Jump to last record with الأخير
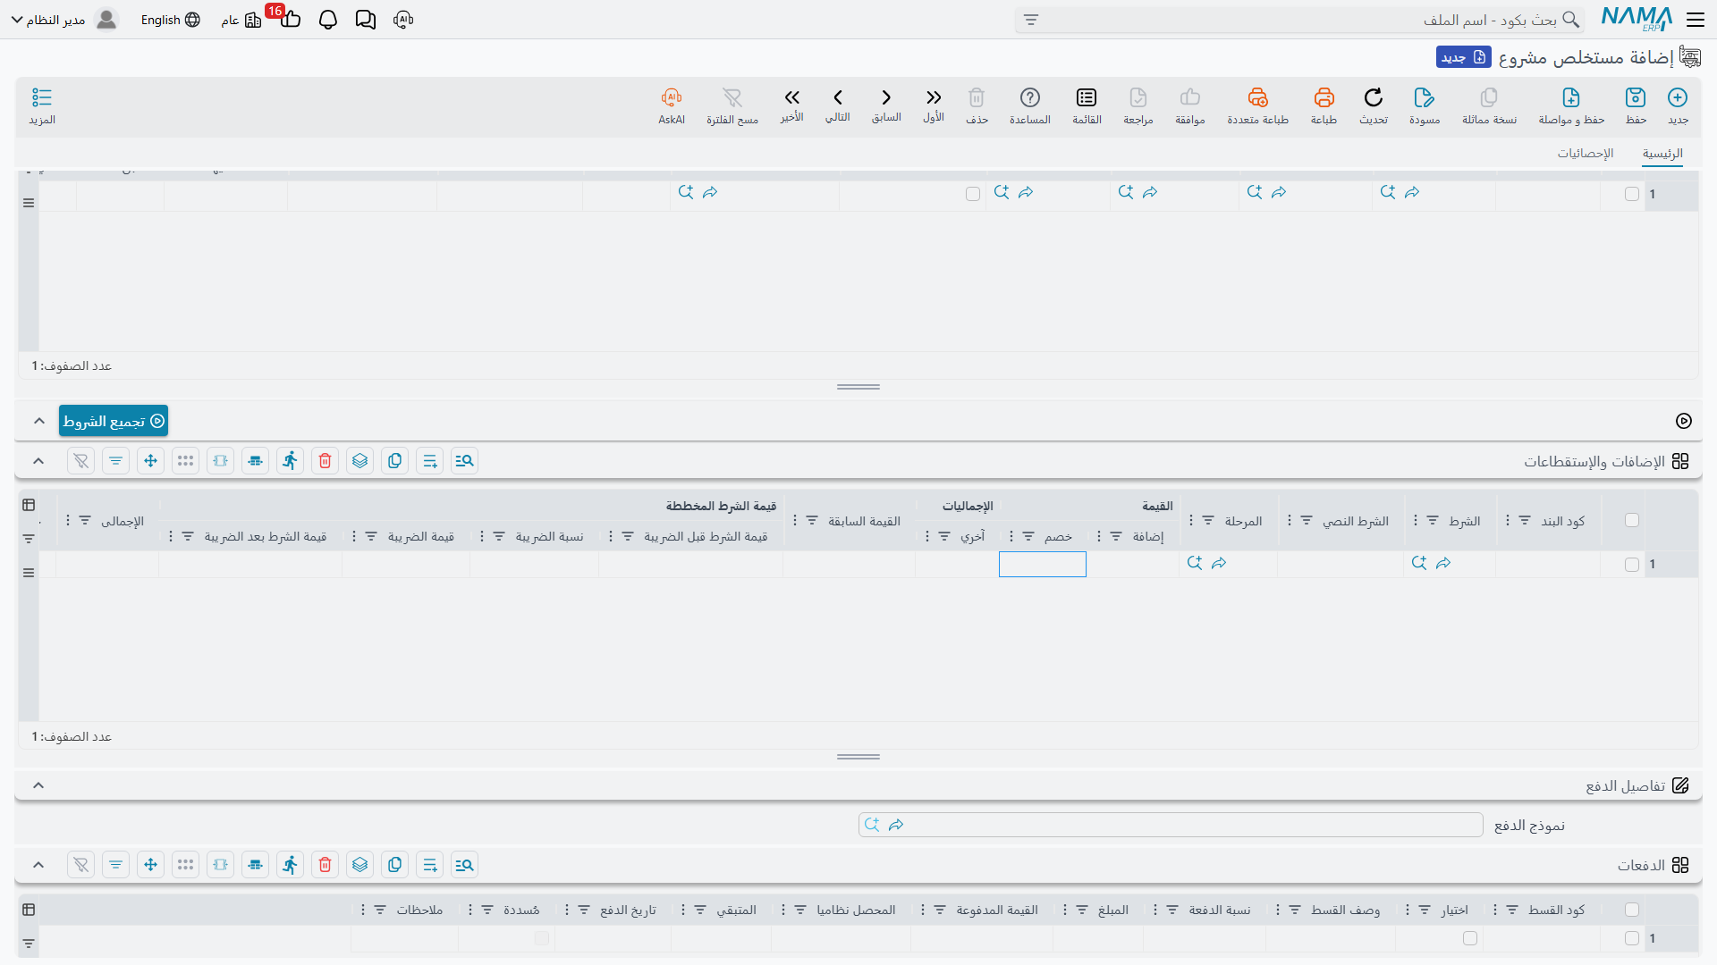 point(791,104)
